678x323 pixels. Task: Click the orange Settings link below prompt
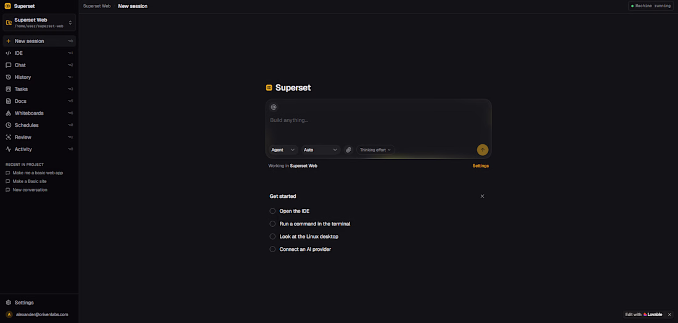tap(480, 166)
